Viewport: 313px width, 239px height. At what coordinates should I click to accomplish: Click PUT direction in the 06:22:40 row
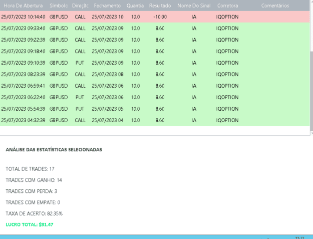click(x=80, y=97)
